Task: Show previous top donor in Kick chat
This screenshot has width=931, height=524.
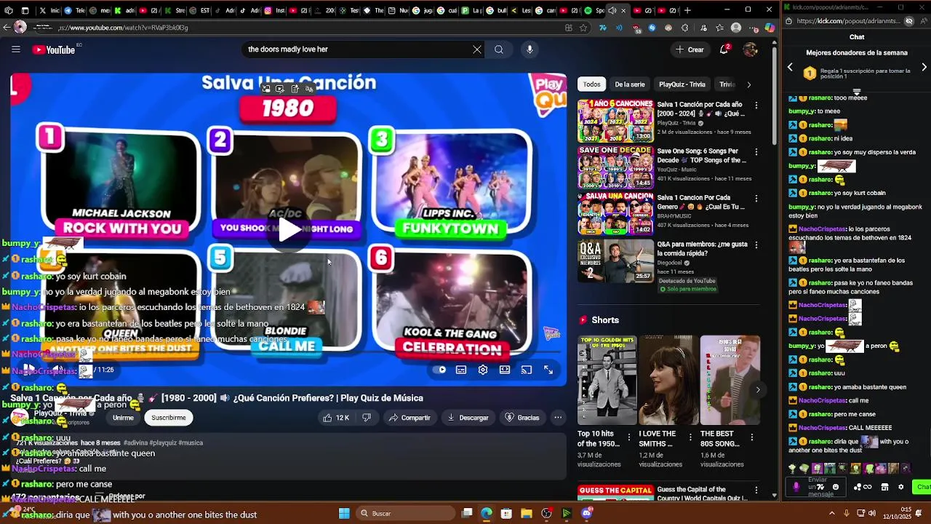Action: [790, 67]
